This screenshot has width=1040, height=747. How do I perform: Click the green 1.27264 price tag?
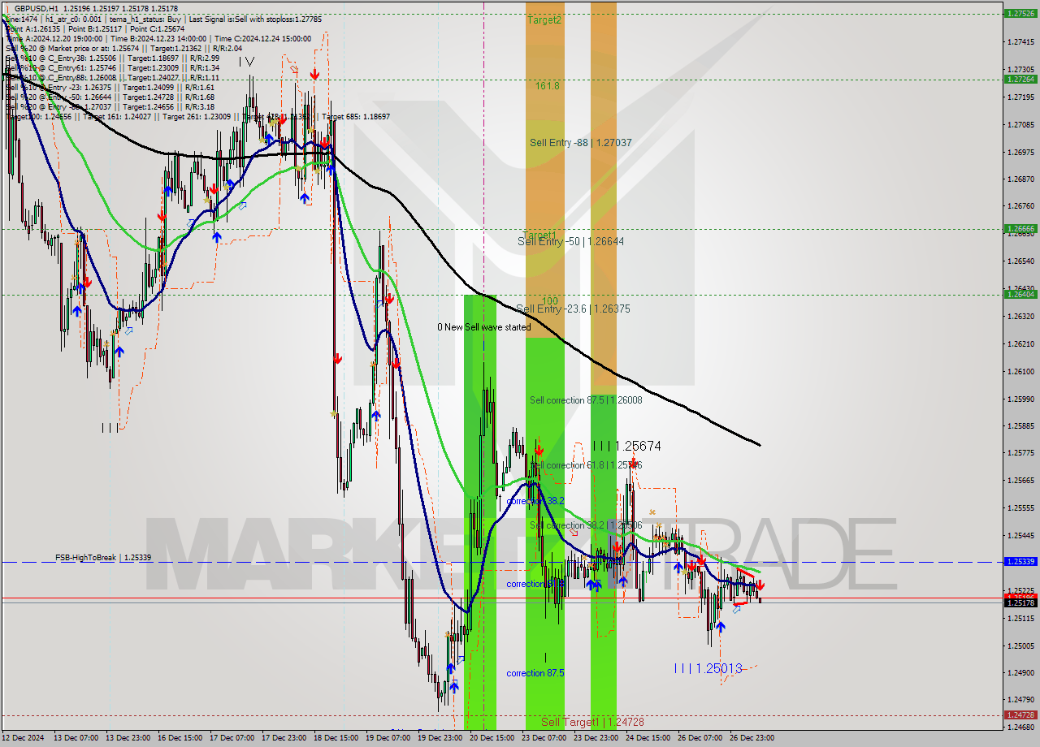tap(1020, 80)
